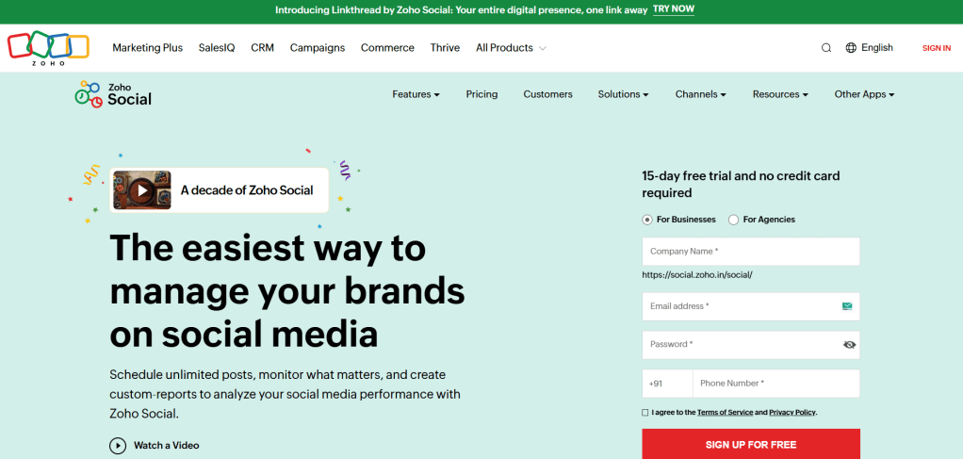Click the TRY NOW banner link
963x459 pixels.
[674, 9]
